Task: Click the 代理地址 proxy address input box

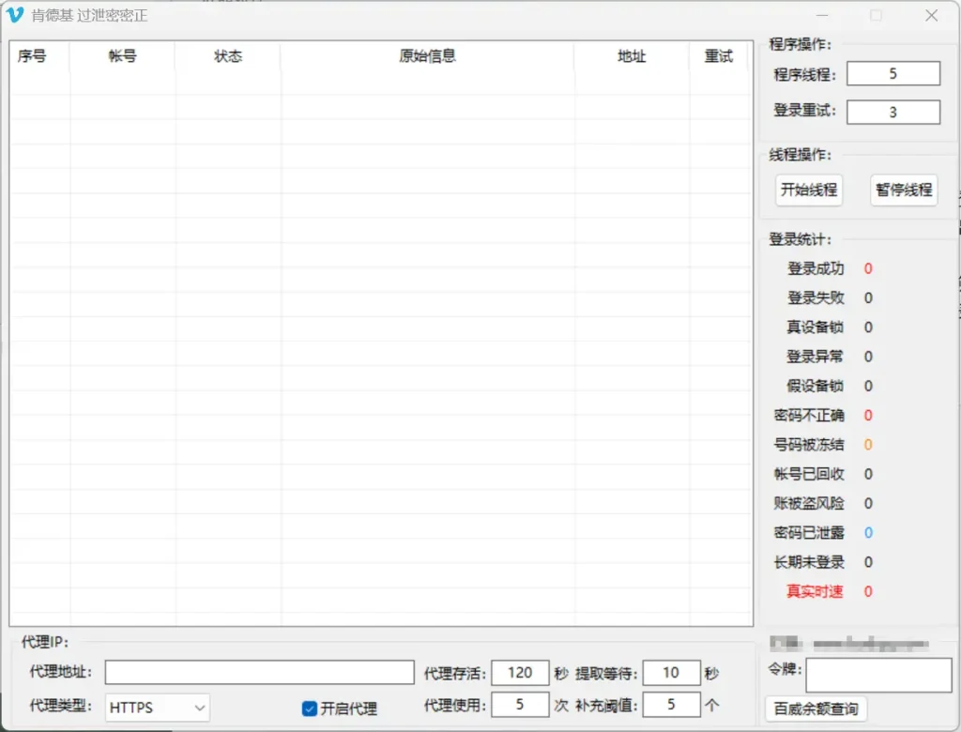Action: [259, 672]
